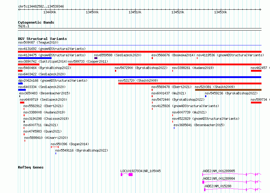Click the nsv4131692 gnomAD variant label
The image size is (270, 193).
coord(52,49)
